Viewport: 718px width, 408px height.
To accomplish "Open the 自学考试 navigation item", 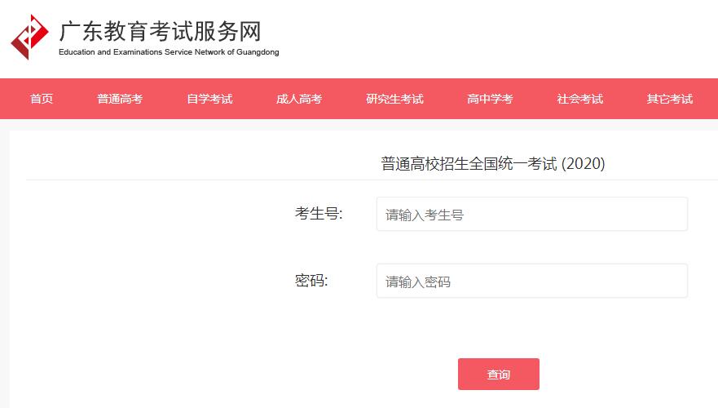I will [x=209, y=99].
